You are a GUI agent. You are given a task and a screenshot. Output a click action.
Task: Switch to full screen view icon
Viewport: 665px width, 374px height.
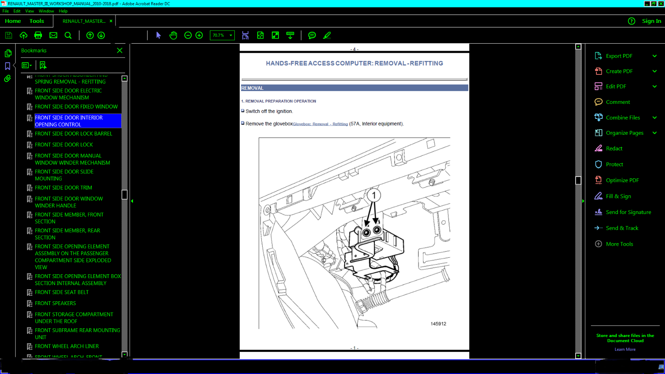point(275,35)
